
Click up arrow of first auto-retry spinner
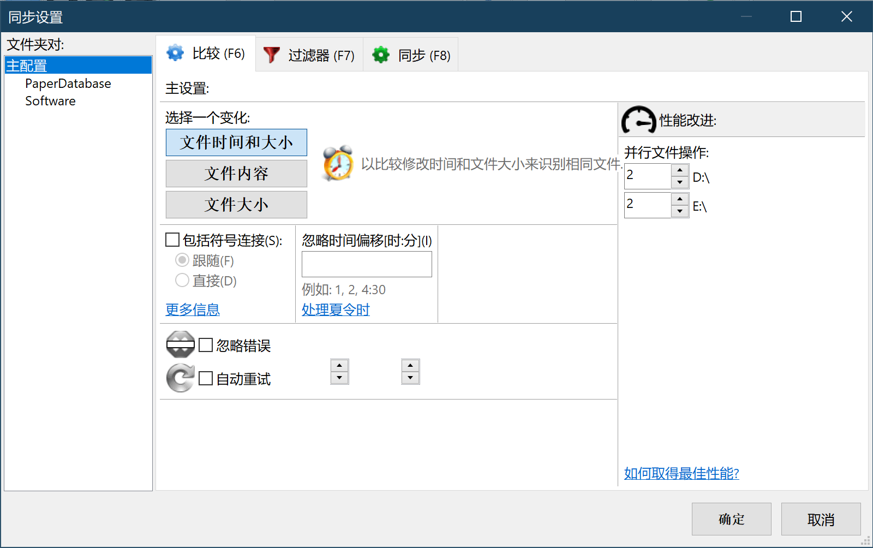coord(339,366)
